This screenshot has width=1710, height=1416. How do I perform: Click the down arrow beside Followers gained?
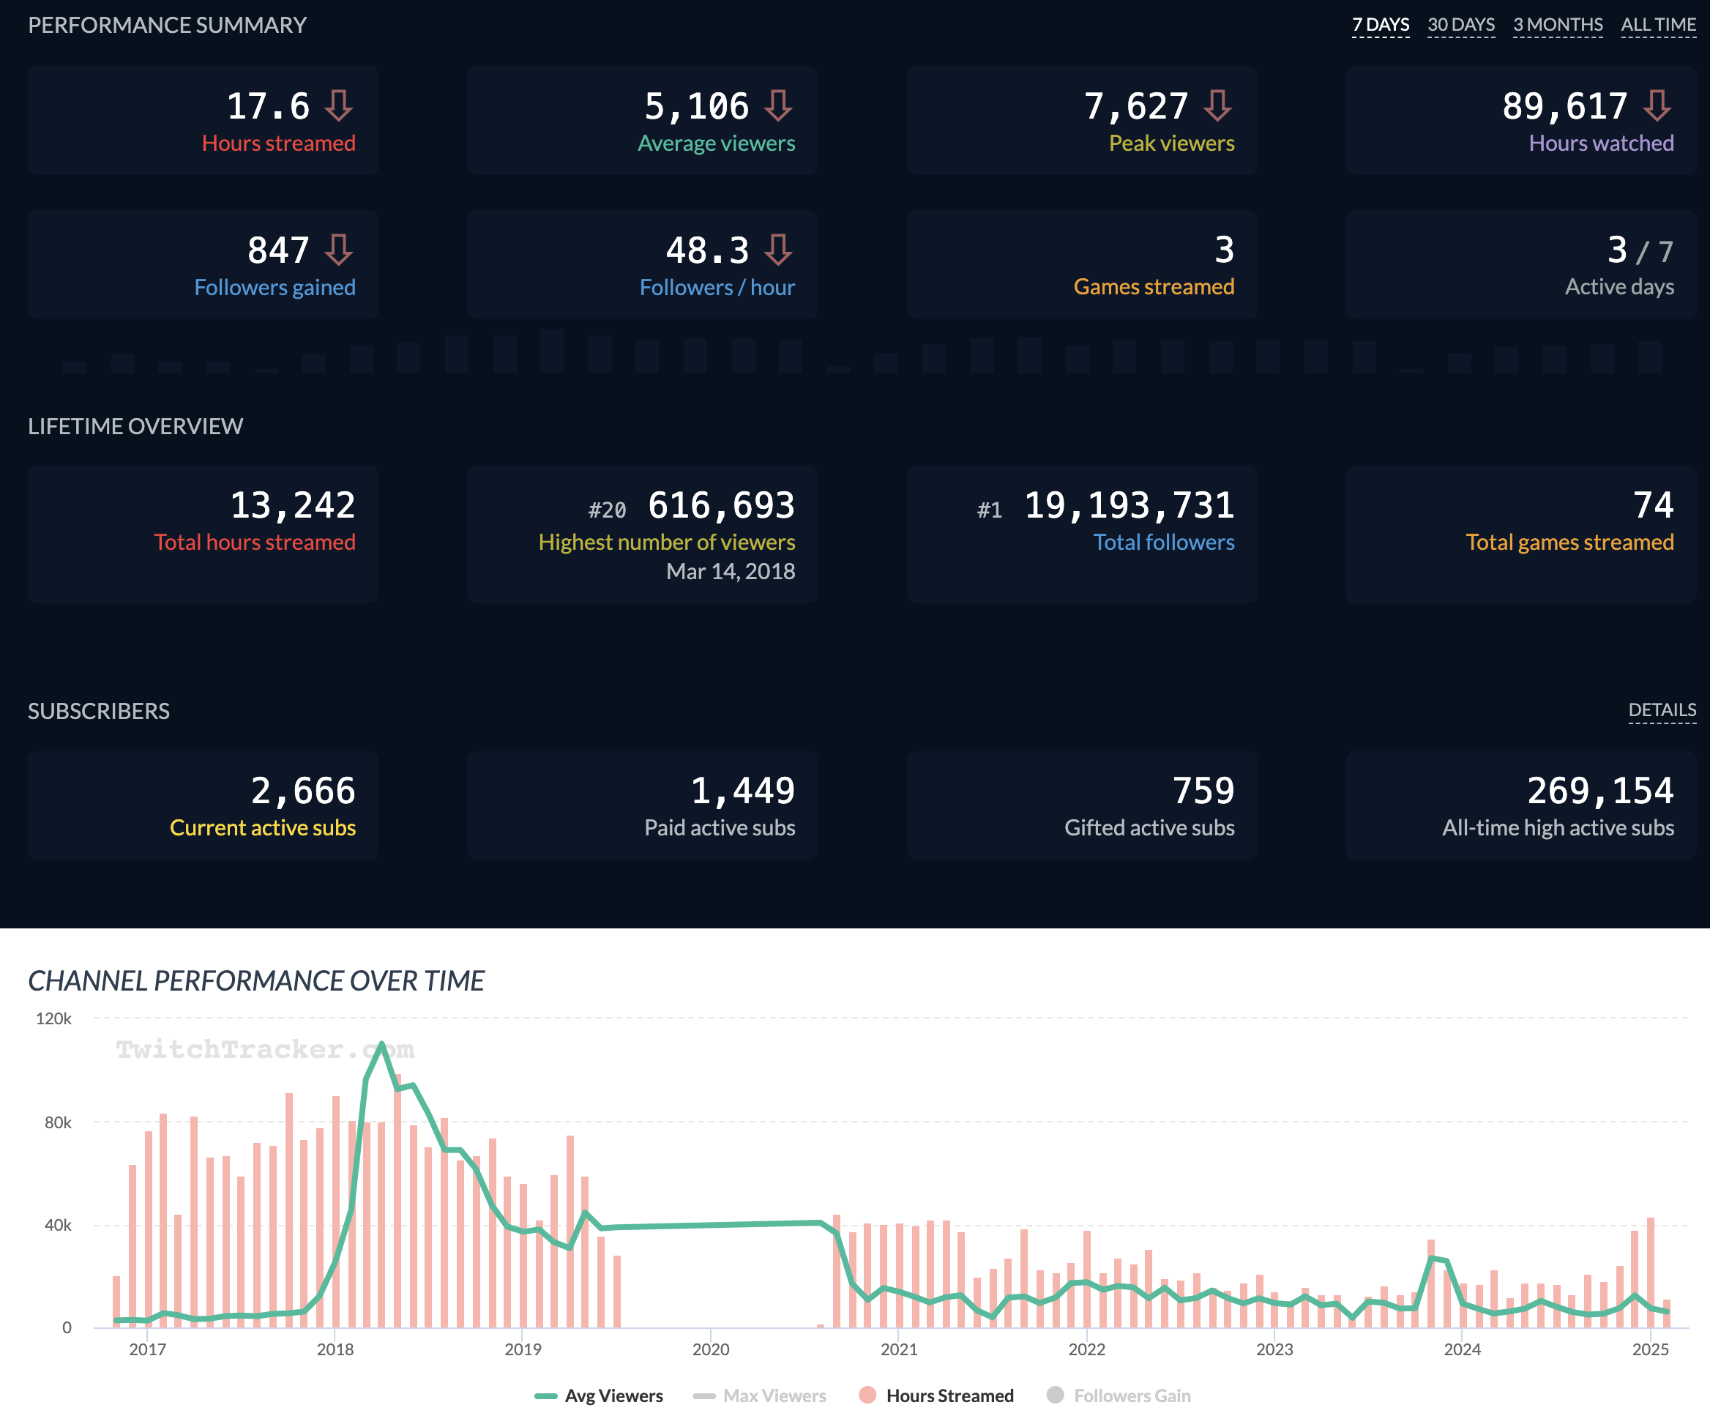[x=338, y=250]
